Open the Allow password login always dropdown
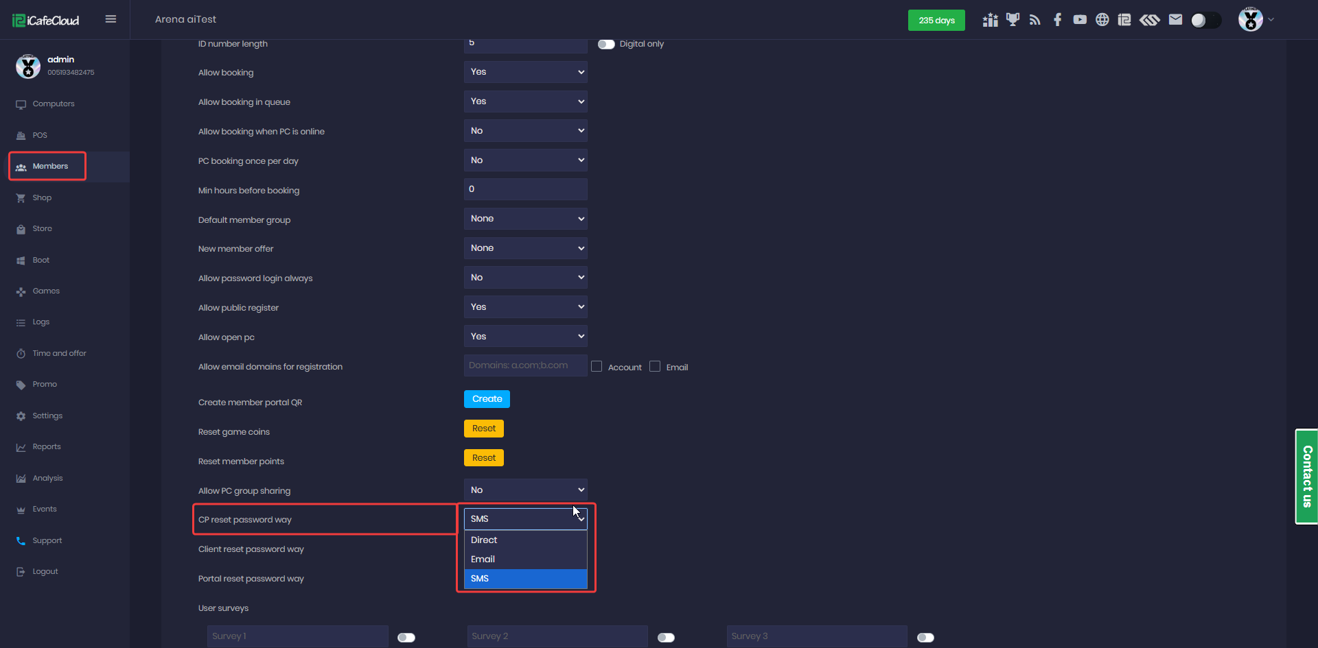1318x648 pixels. coord(526,278)
